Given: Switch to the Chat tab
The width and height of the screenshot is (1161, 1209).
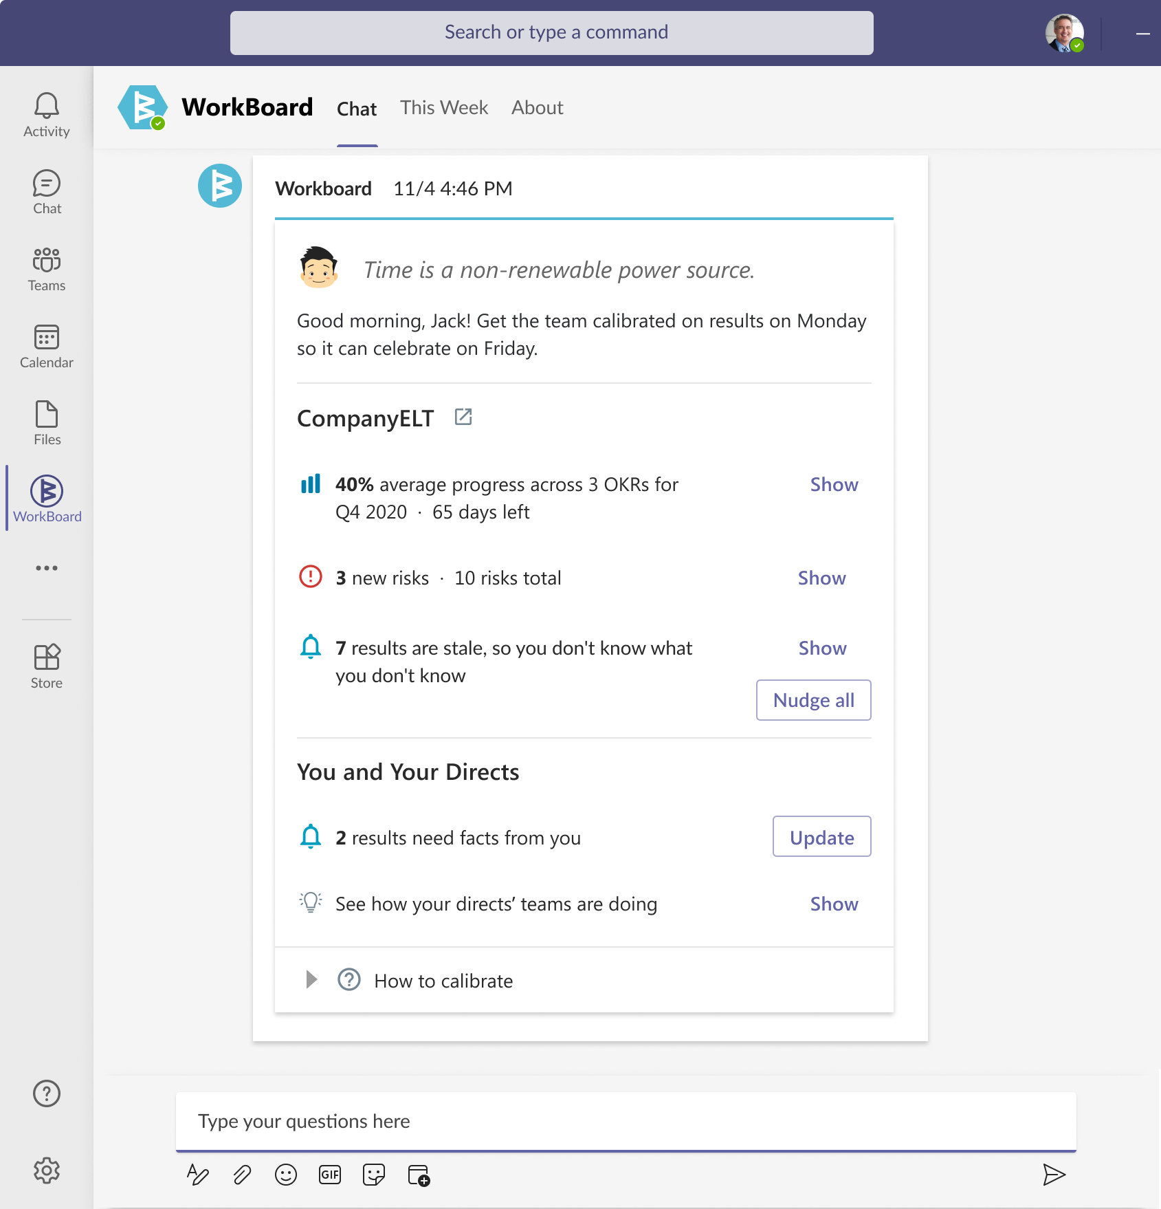Looking at the screenshot, I should point(357,109).
